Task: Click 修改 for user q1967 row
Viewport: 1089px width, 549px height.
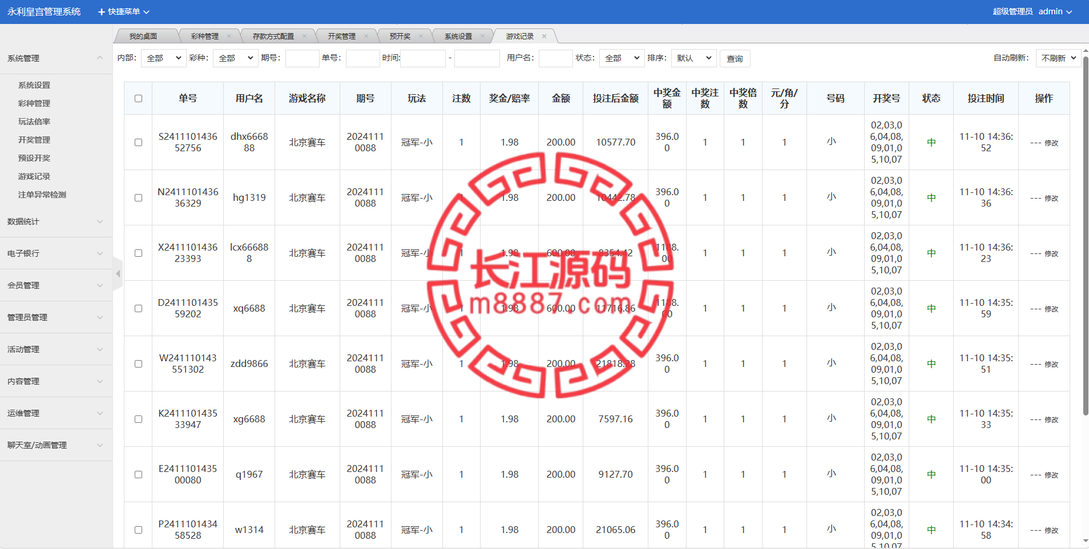Action: (x=1051, y=475)
